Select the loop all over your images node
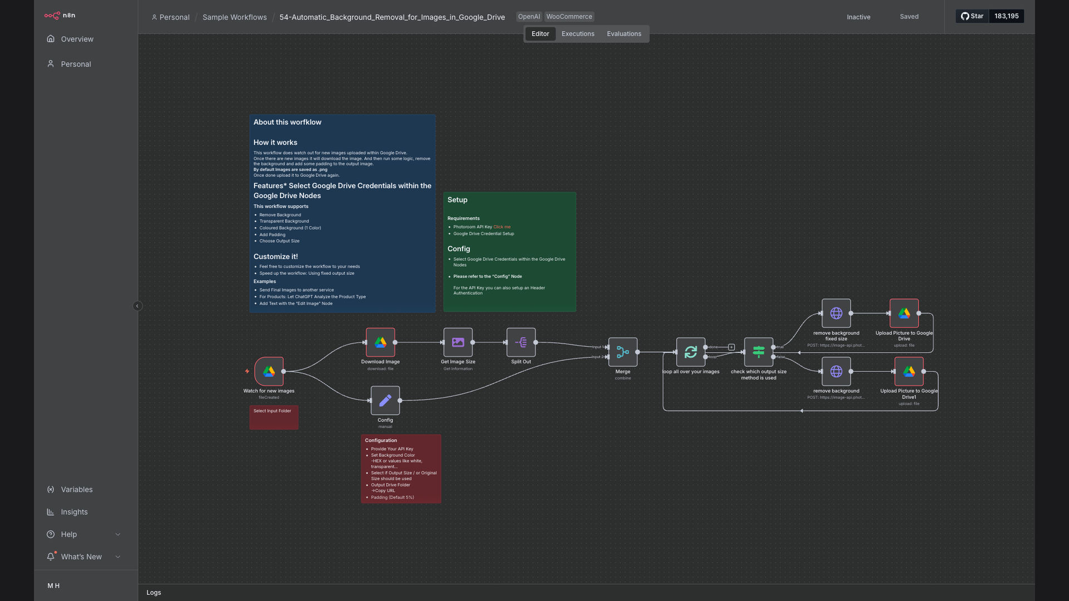This screenshot has height=601, width=1069. click(691, 352)
